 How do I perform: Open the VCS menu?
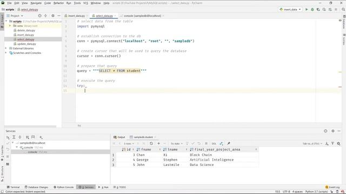point(85,3)
